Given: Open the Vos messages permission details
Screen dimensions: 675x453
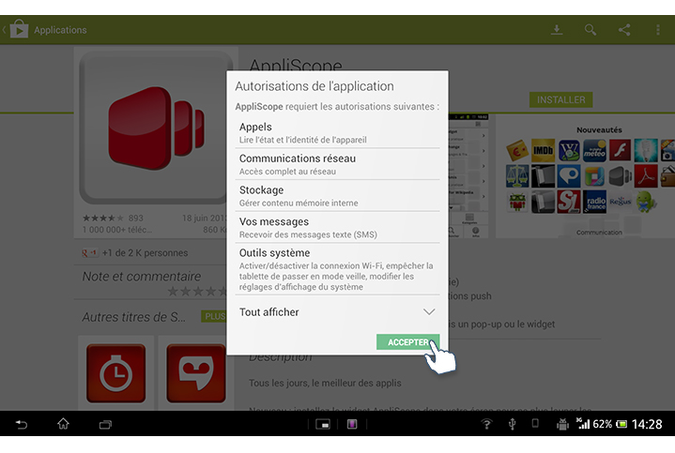Looking at the screenshot, I should point(337,227).
